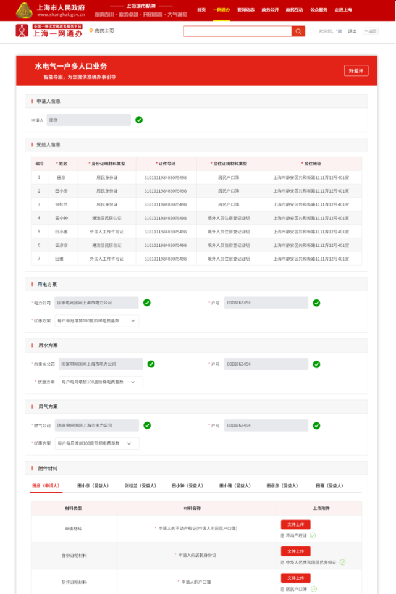Click the green check beside 申请人 field
396x594 pixels.
[139, 120]
